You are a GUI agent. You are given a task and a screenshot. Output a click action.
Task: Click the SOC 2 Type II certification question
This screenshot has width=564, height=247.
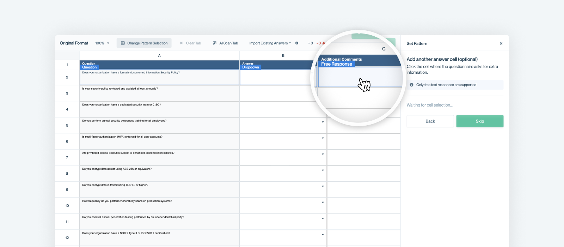pyautogui.click(x=159, y=238)
